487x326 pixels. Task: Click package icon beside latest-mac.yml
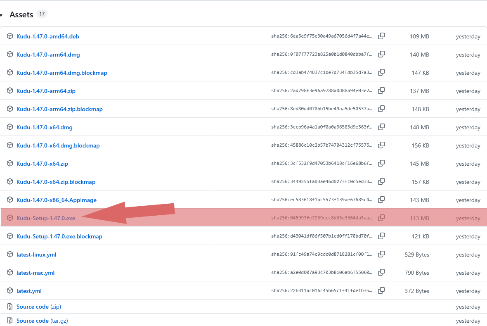[10, 273]
